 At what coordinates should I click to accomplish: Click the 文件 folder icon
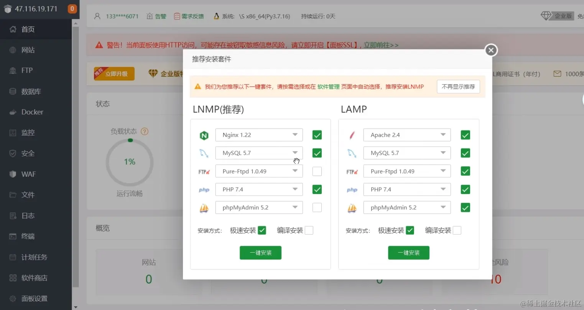pos(13,195)
